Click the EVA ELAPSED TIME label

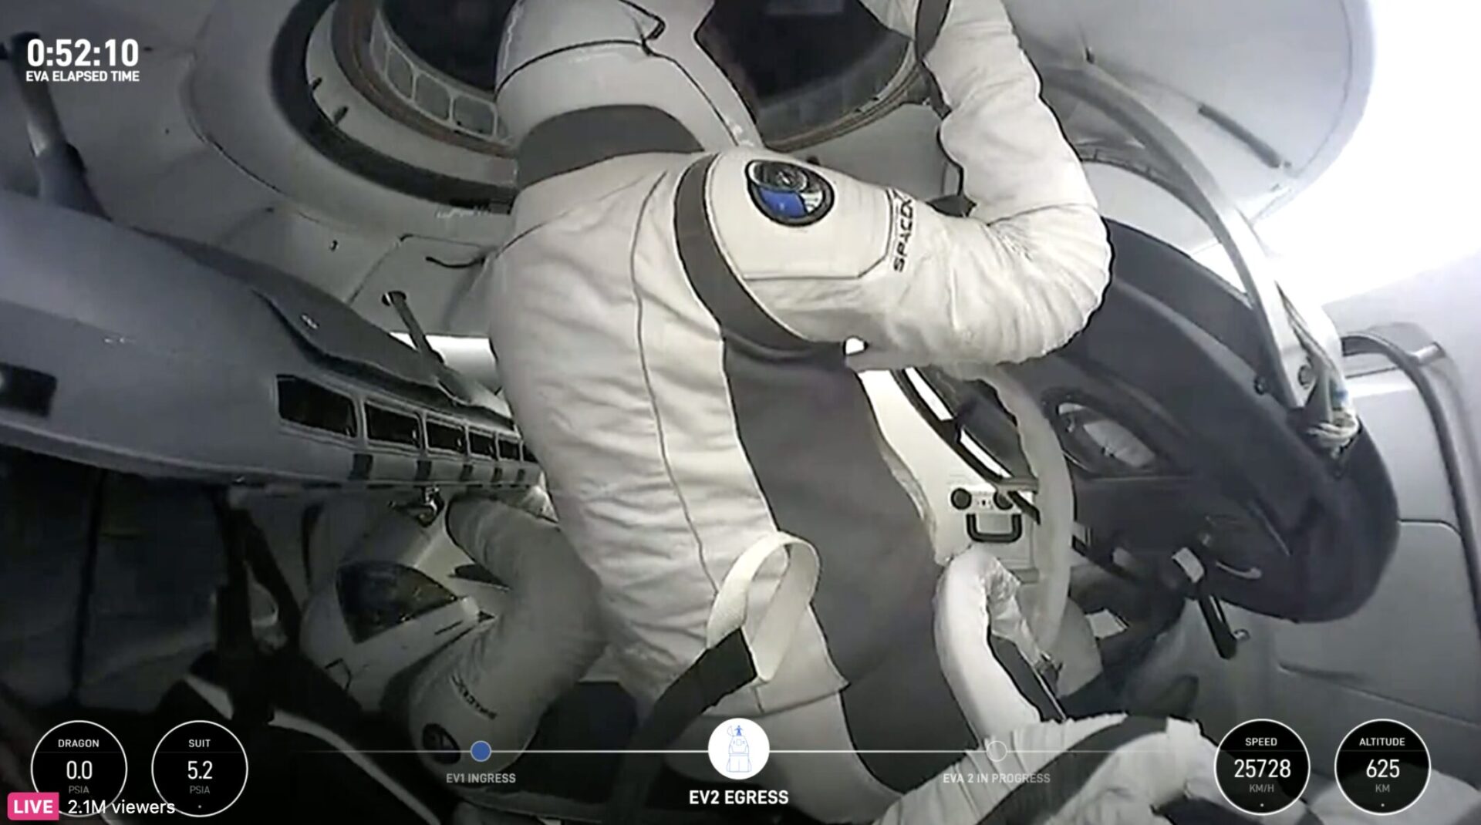click(83, 76)
